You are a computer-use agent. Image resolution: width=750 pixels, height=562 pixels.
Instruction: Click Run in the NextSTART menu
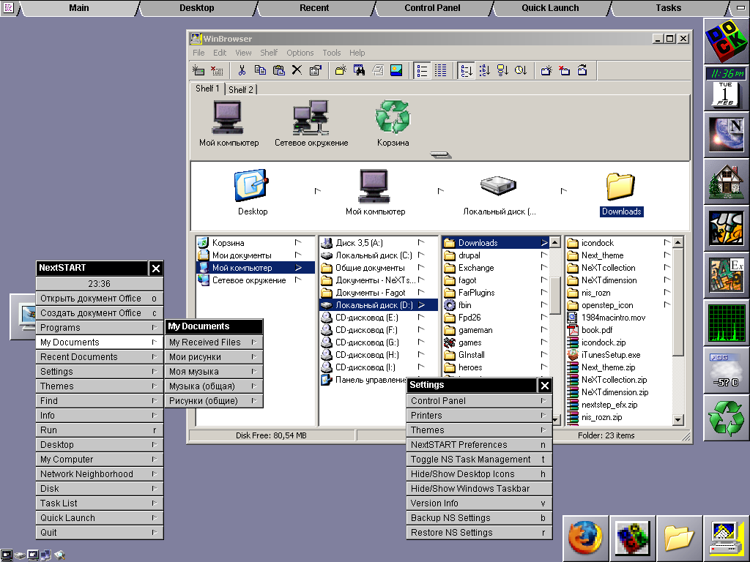click(99, 430)
